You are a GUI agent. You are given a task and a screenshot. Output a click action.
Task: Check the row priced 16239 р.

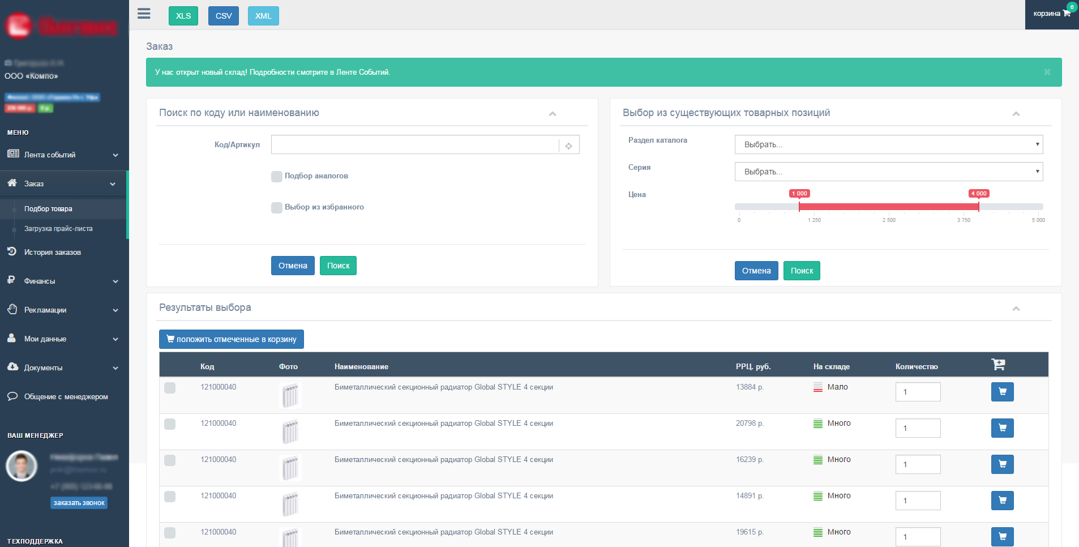[x=170, y=460]
